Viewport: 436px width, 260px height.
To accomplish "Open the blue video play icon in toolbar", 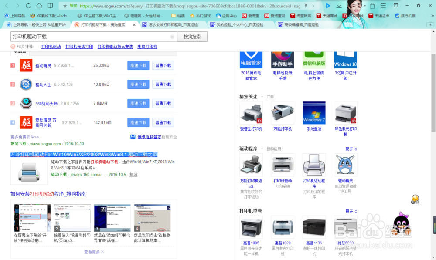I will coord(328,6).
